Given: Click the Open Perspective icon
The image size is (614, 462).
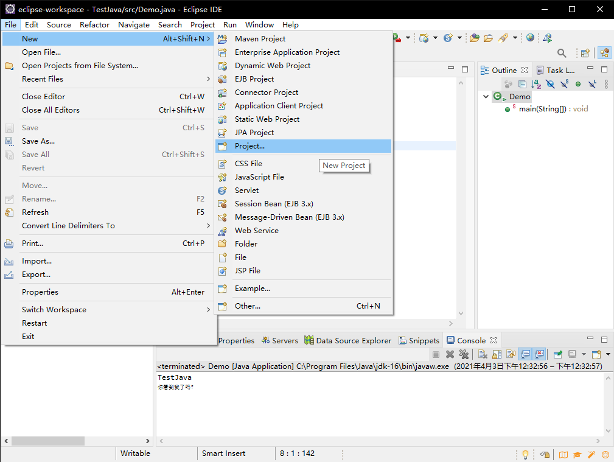Looking at the screenshot, I should (585, 53).
